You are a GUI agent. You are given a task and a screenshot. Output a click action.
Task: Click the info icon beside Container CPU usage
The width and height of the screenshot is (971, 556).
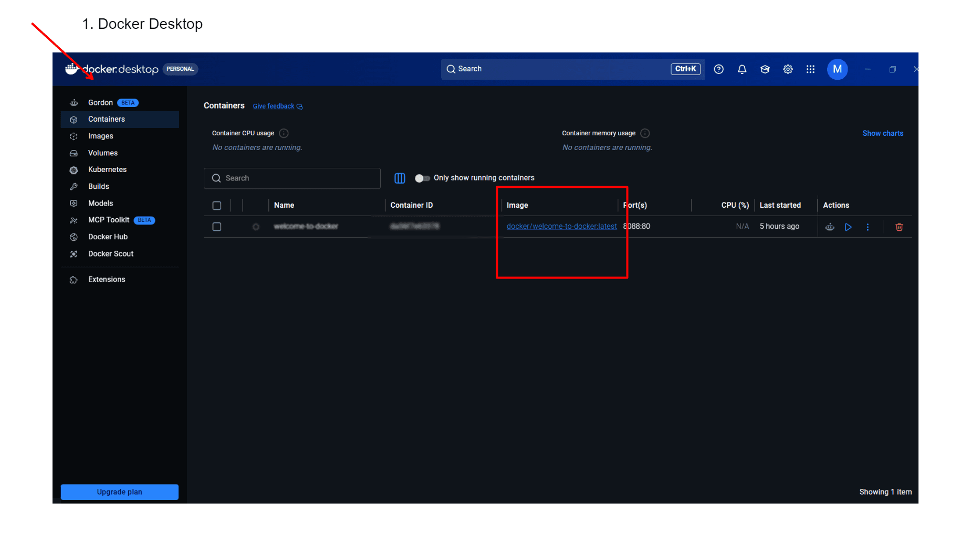[284, 133]
